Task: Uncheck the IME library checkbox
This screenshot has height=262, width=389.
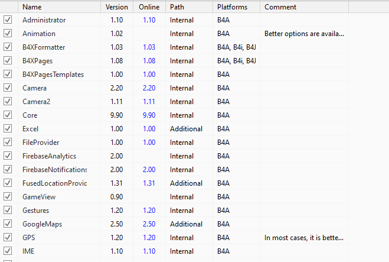Action: point(8,251)
